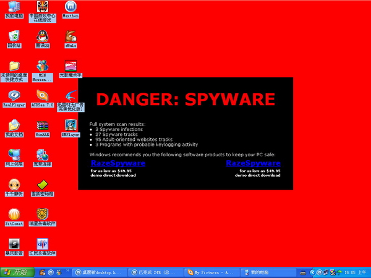
Task: Click "3 Programs with probable keylogging activity"
Action: coord(147,145)
